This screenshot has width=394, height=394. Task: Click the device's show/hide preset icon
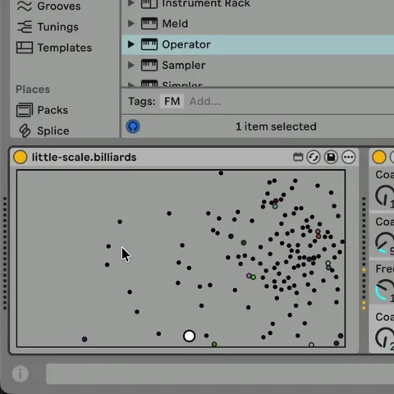[x=298, y=158]
